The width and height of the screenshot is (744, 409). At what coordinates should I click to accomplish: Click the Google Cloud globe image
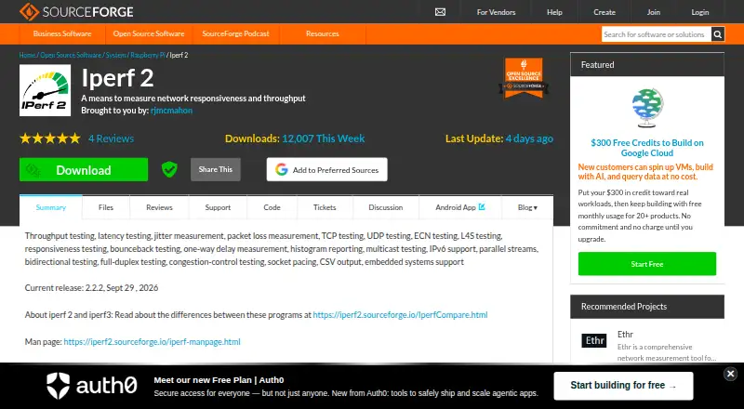pos(647,108)
